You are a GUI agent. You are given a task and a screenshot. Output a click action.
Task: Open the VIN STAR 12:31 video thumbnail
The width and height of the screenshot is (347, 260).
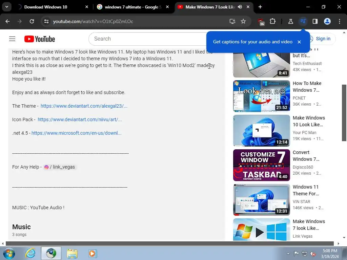pyautogui.click(x=261, y=200)
